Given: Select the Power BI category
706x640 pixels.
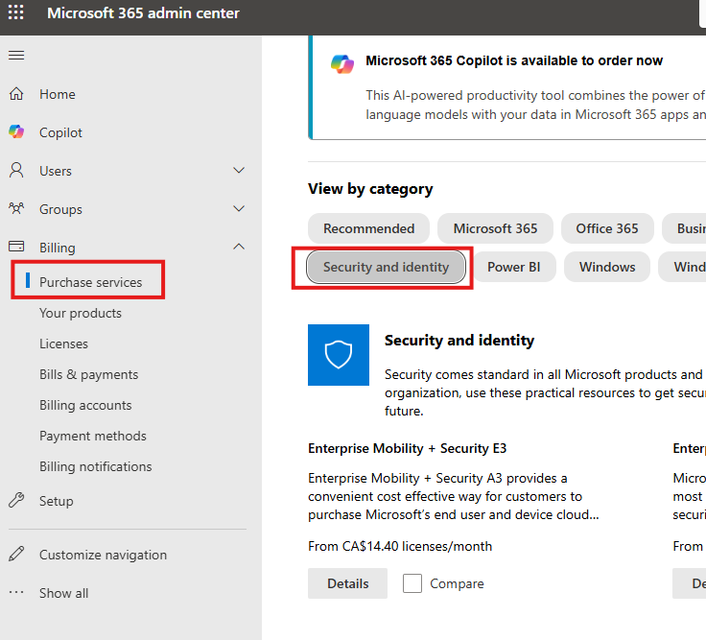Looking at the screenshot, I should [514, 267].
